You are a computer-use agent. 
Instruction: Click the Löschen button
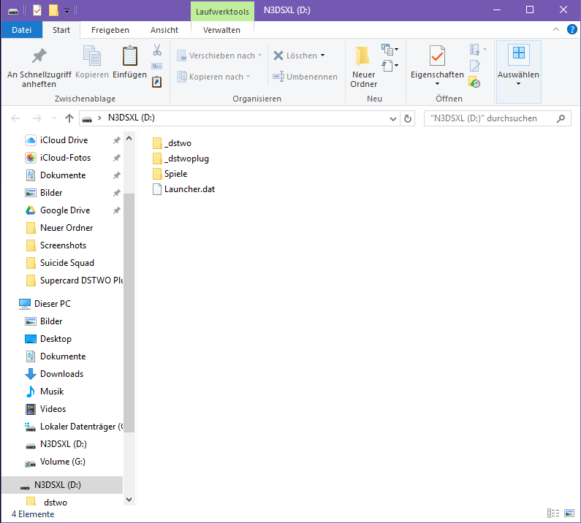(x=295, y=56)
